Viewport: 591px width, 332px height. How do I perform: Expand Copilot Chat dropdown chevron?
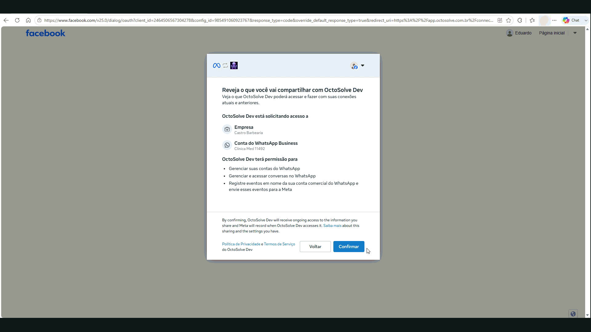586,20
